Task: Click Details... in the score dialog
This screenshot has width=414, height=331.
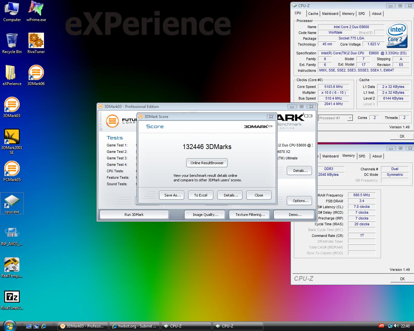Action: tap(231, 195)
